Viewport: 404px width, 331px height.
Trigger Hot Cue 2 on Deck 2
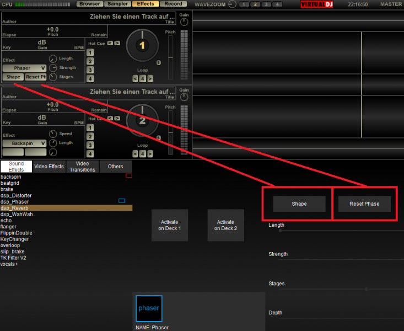click(90, 136)
